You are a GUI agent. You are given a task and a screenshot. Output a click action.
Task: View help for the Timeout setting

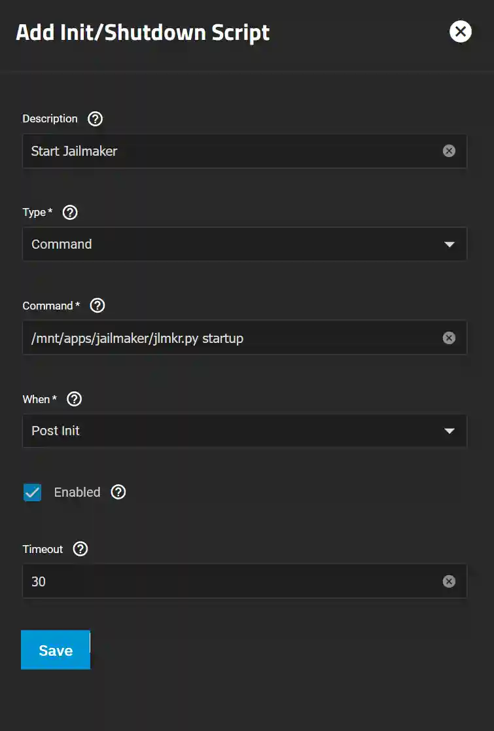coord(80,549)
